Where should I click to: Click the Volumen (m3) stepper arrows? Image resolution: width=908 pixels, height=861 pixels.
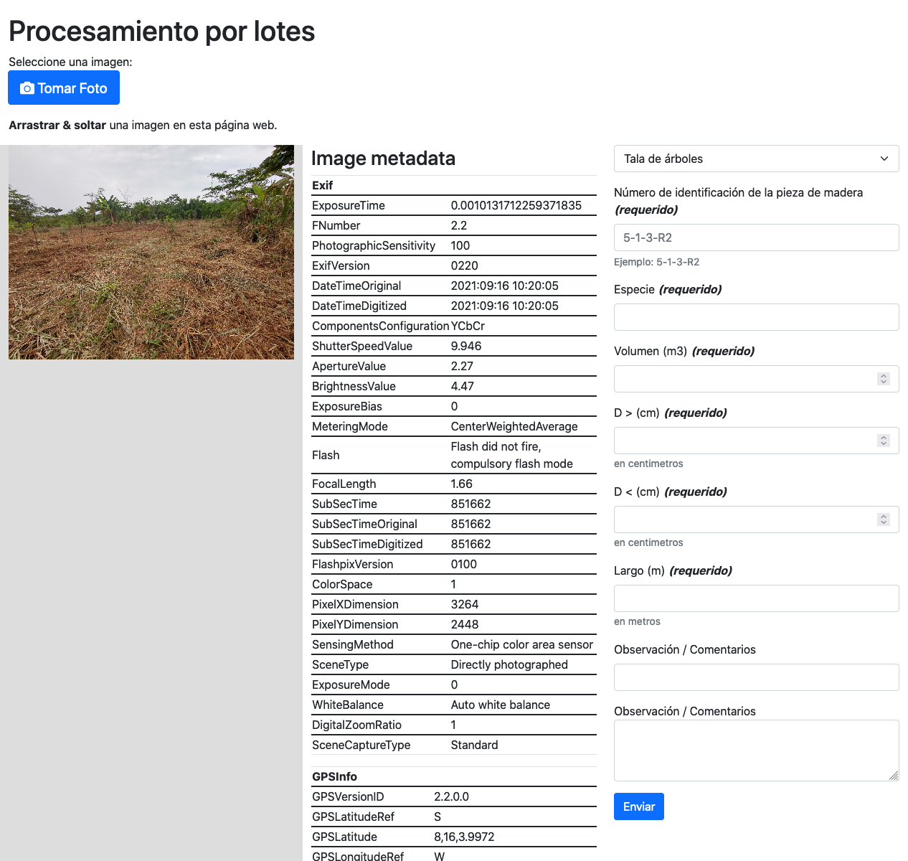coord(884,379)
